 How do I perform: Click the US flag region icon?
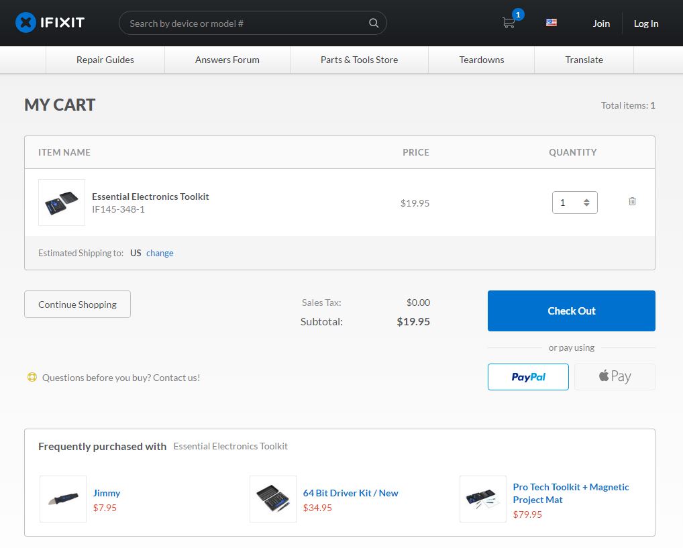[551, 23]
